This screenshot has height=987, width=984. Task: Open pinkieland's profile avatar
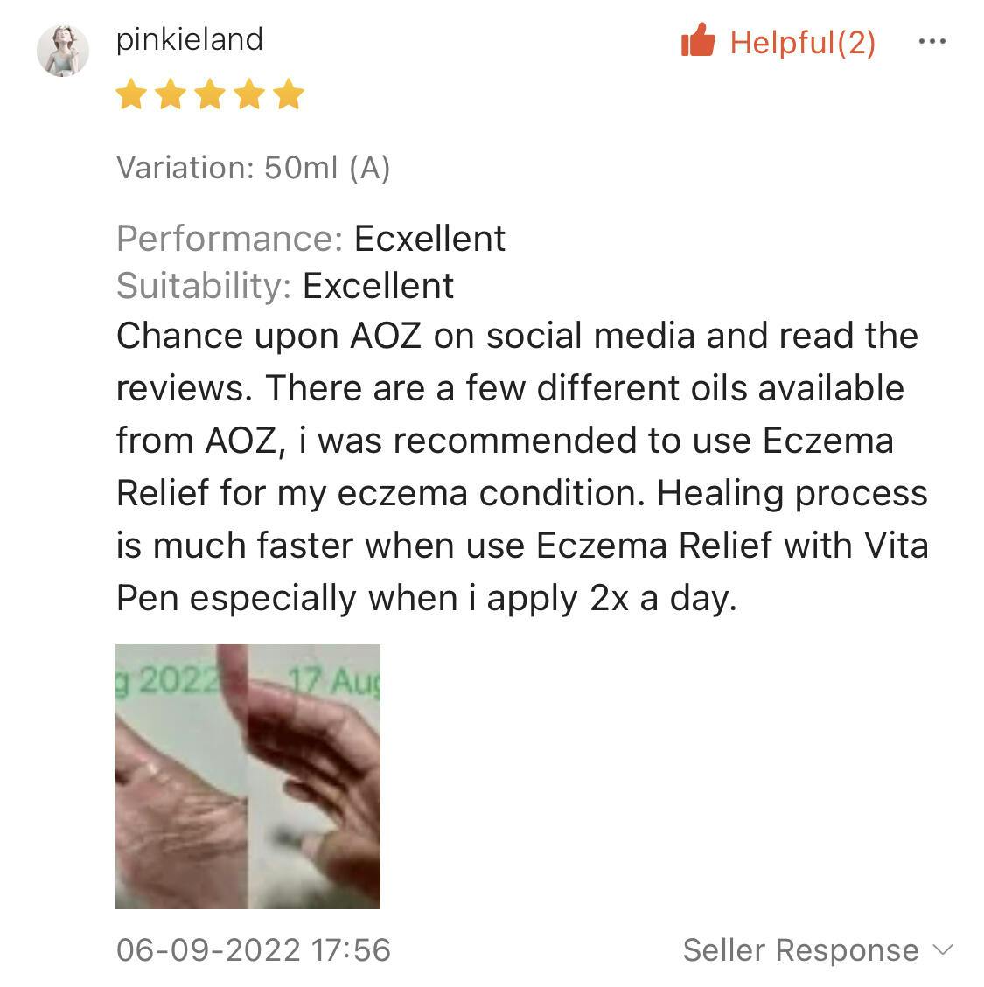tap(63, 51)
